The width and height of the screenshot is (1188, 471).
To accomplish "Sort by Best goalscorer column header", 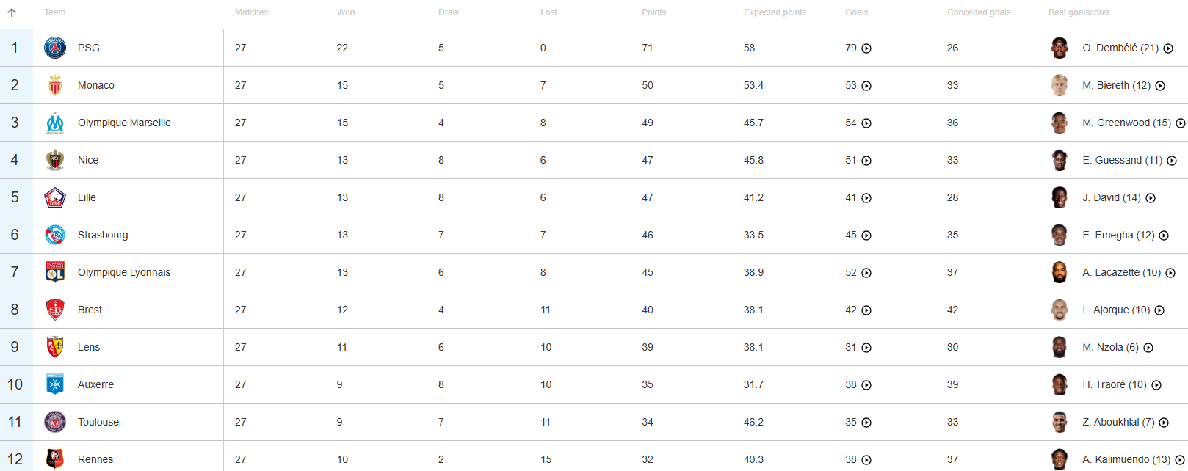I will tap(1079, 12).
